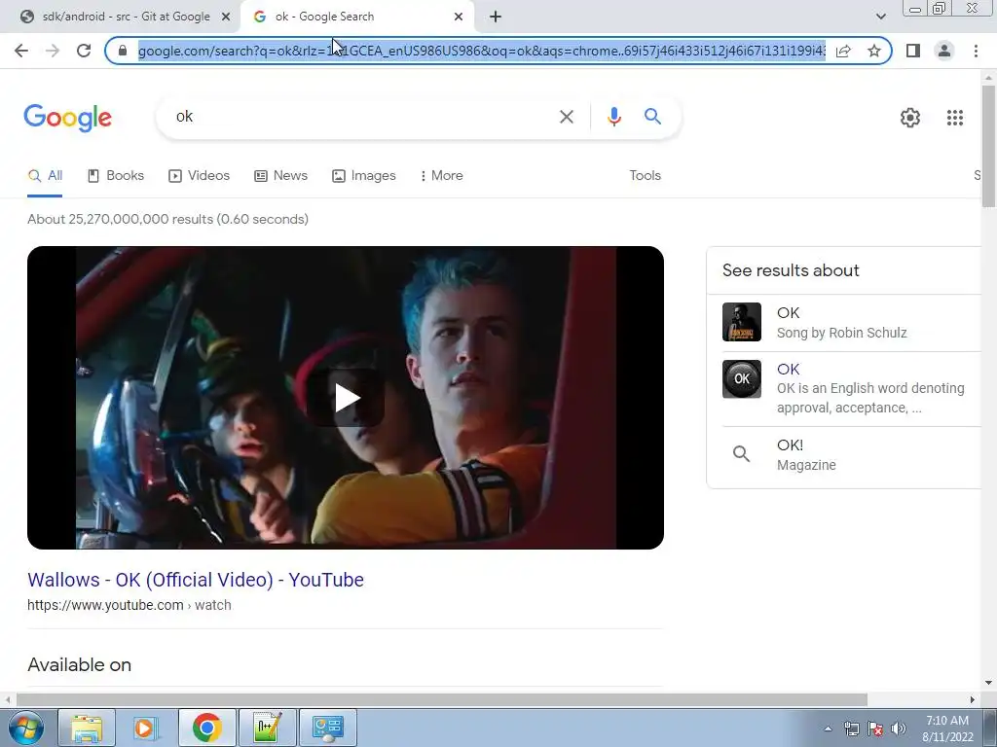Click the Robin Schulz album thumbnail
The width and height of the screenshot is (997, 747).
point(741,322)
